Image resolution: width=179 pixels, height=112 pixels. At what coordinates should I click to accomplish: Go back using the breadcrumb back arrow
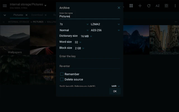point(4,22)
